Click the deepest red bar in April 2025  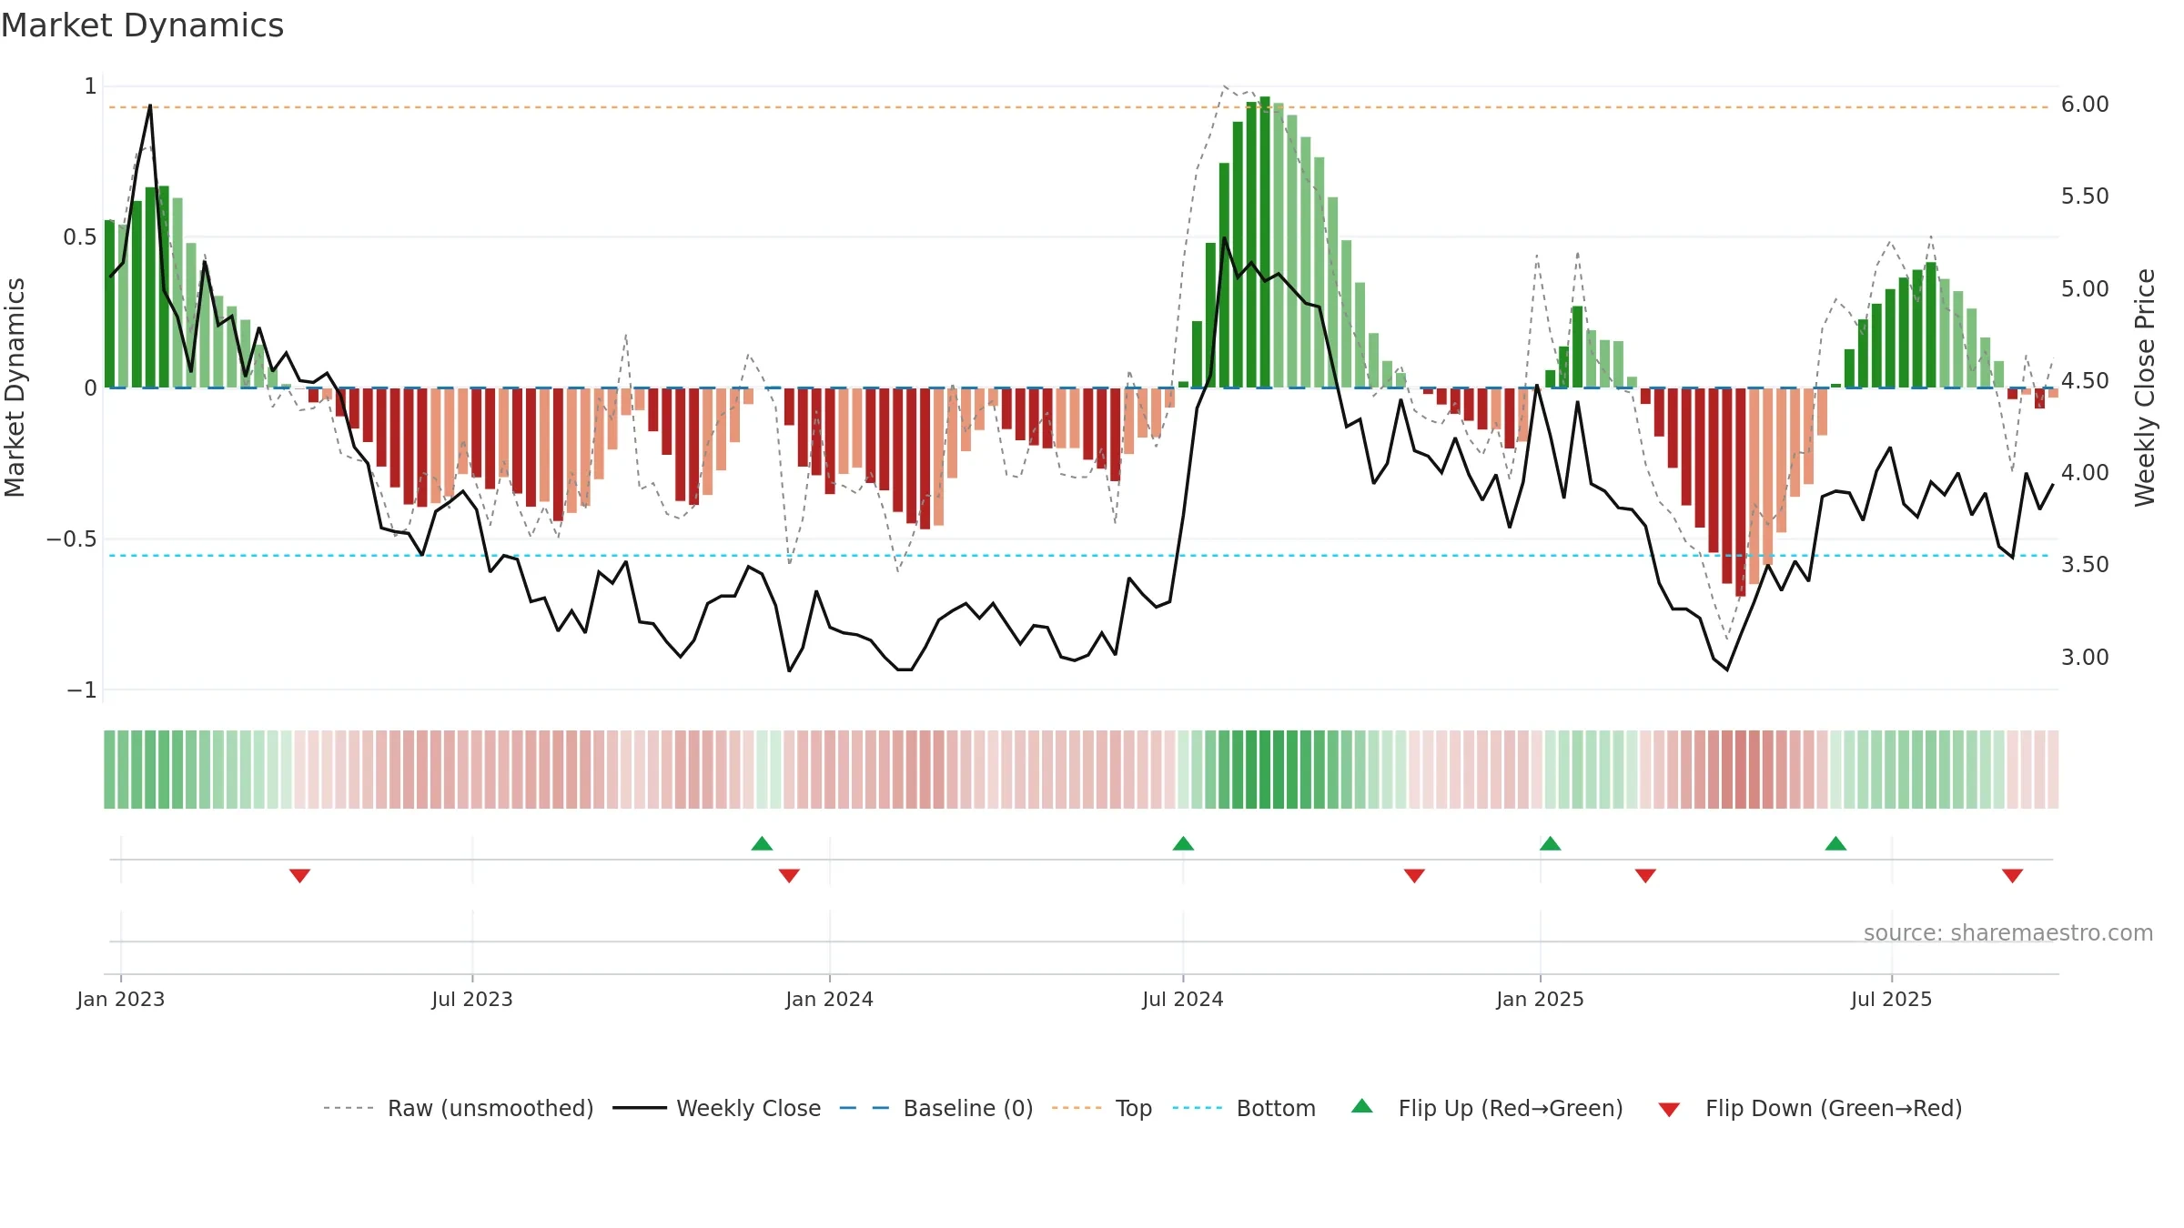pyautogui.click(x=1741, y=492)
